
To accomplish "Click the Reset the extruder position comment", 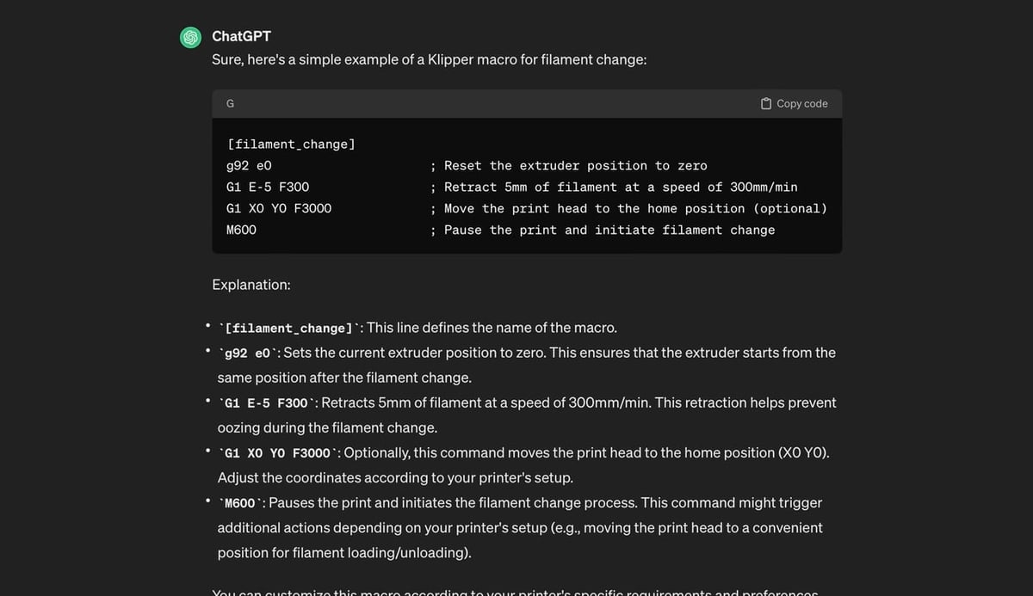I will click(x=574, y=166).
